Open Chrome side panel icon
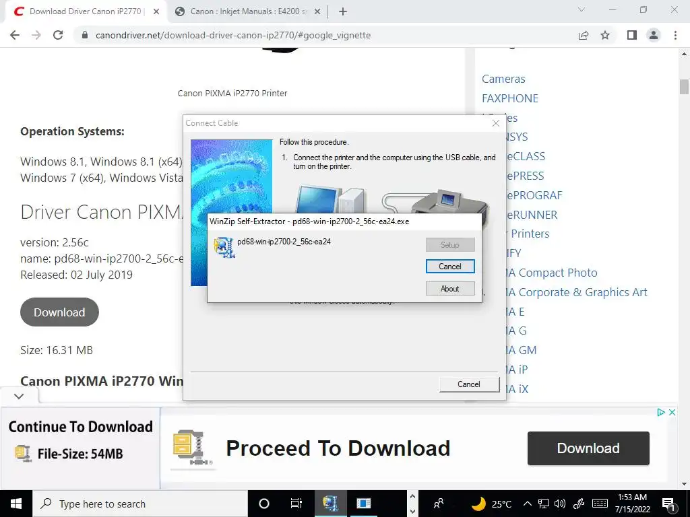 click(x=632, y=35)
